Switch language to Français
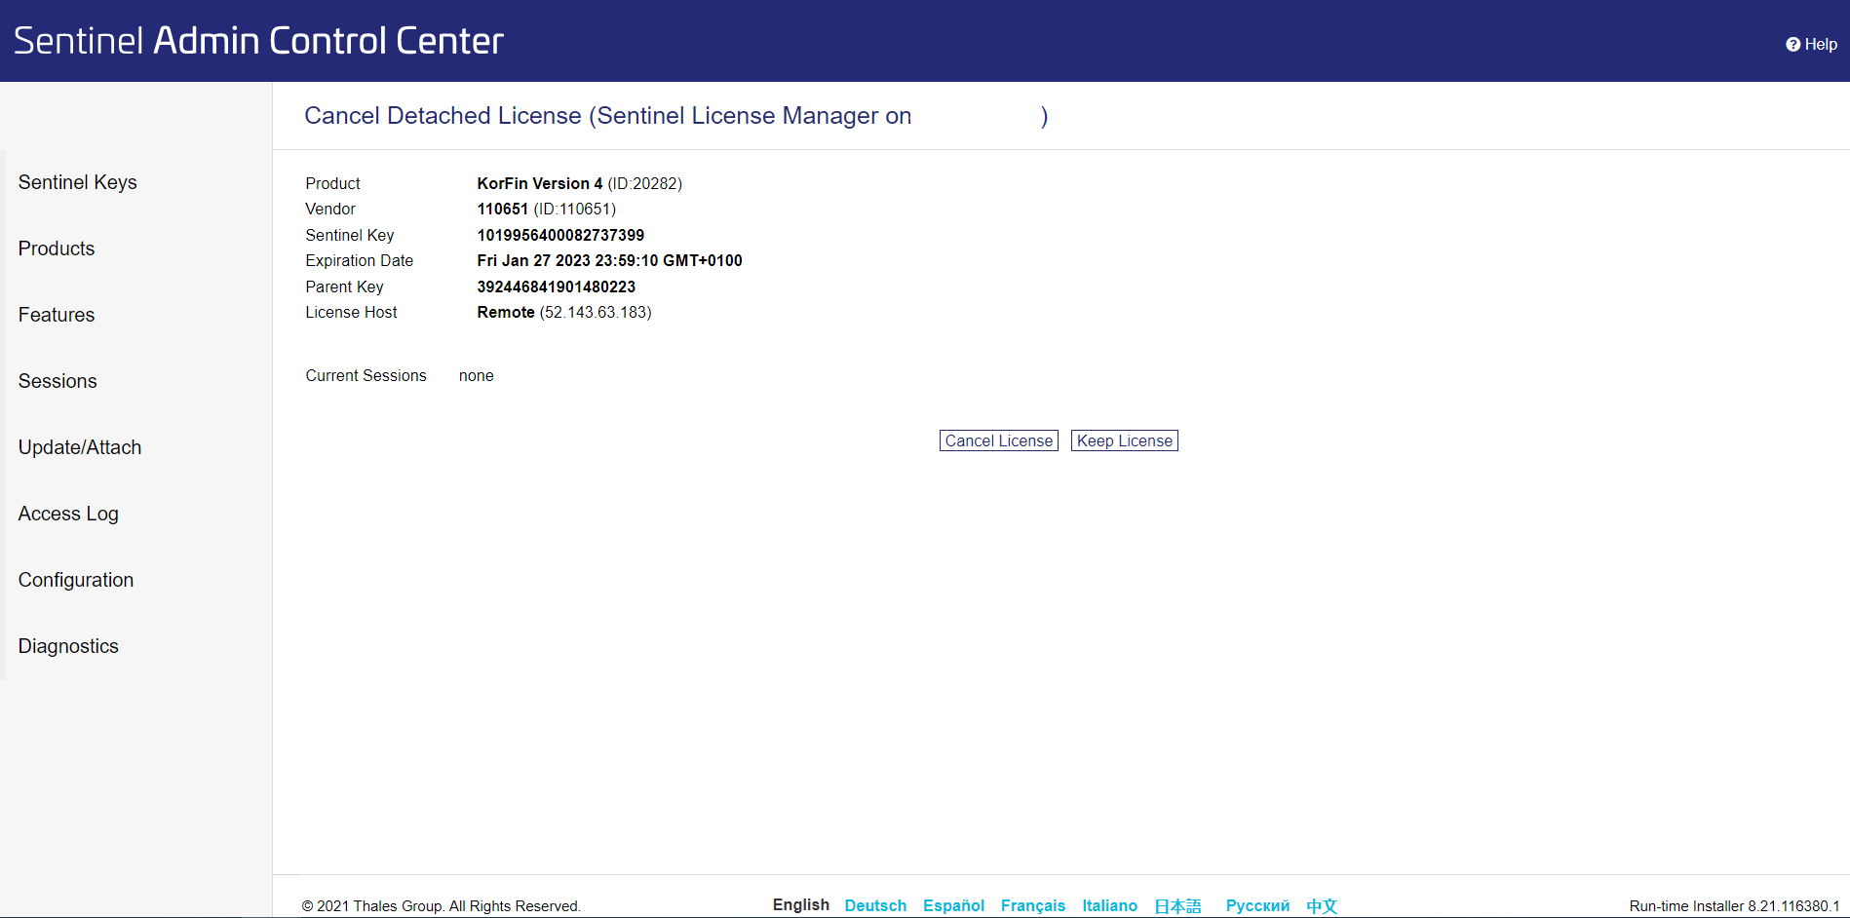This screenshot has width=1850, height=918. (1032, 905)
